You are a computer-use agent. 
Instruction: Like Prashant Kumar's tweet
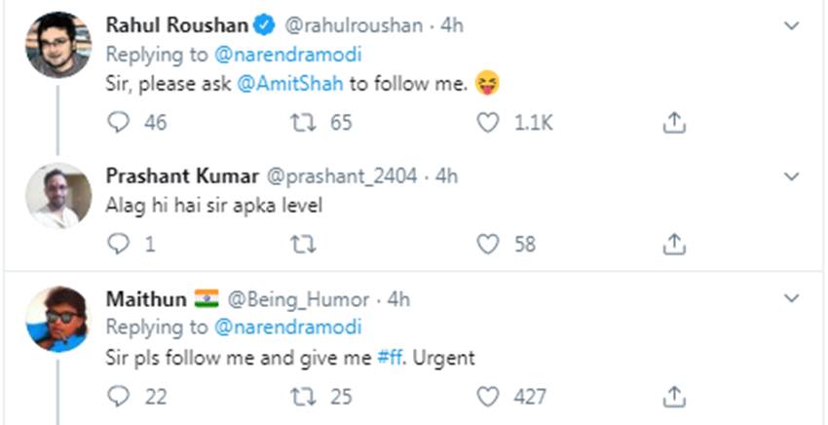[x=488, y=244]
